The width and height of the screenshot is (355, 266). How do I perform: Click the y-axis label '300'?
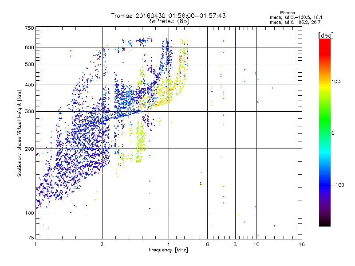(x=29, y=112)
